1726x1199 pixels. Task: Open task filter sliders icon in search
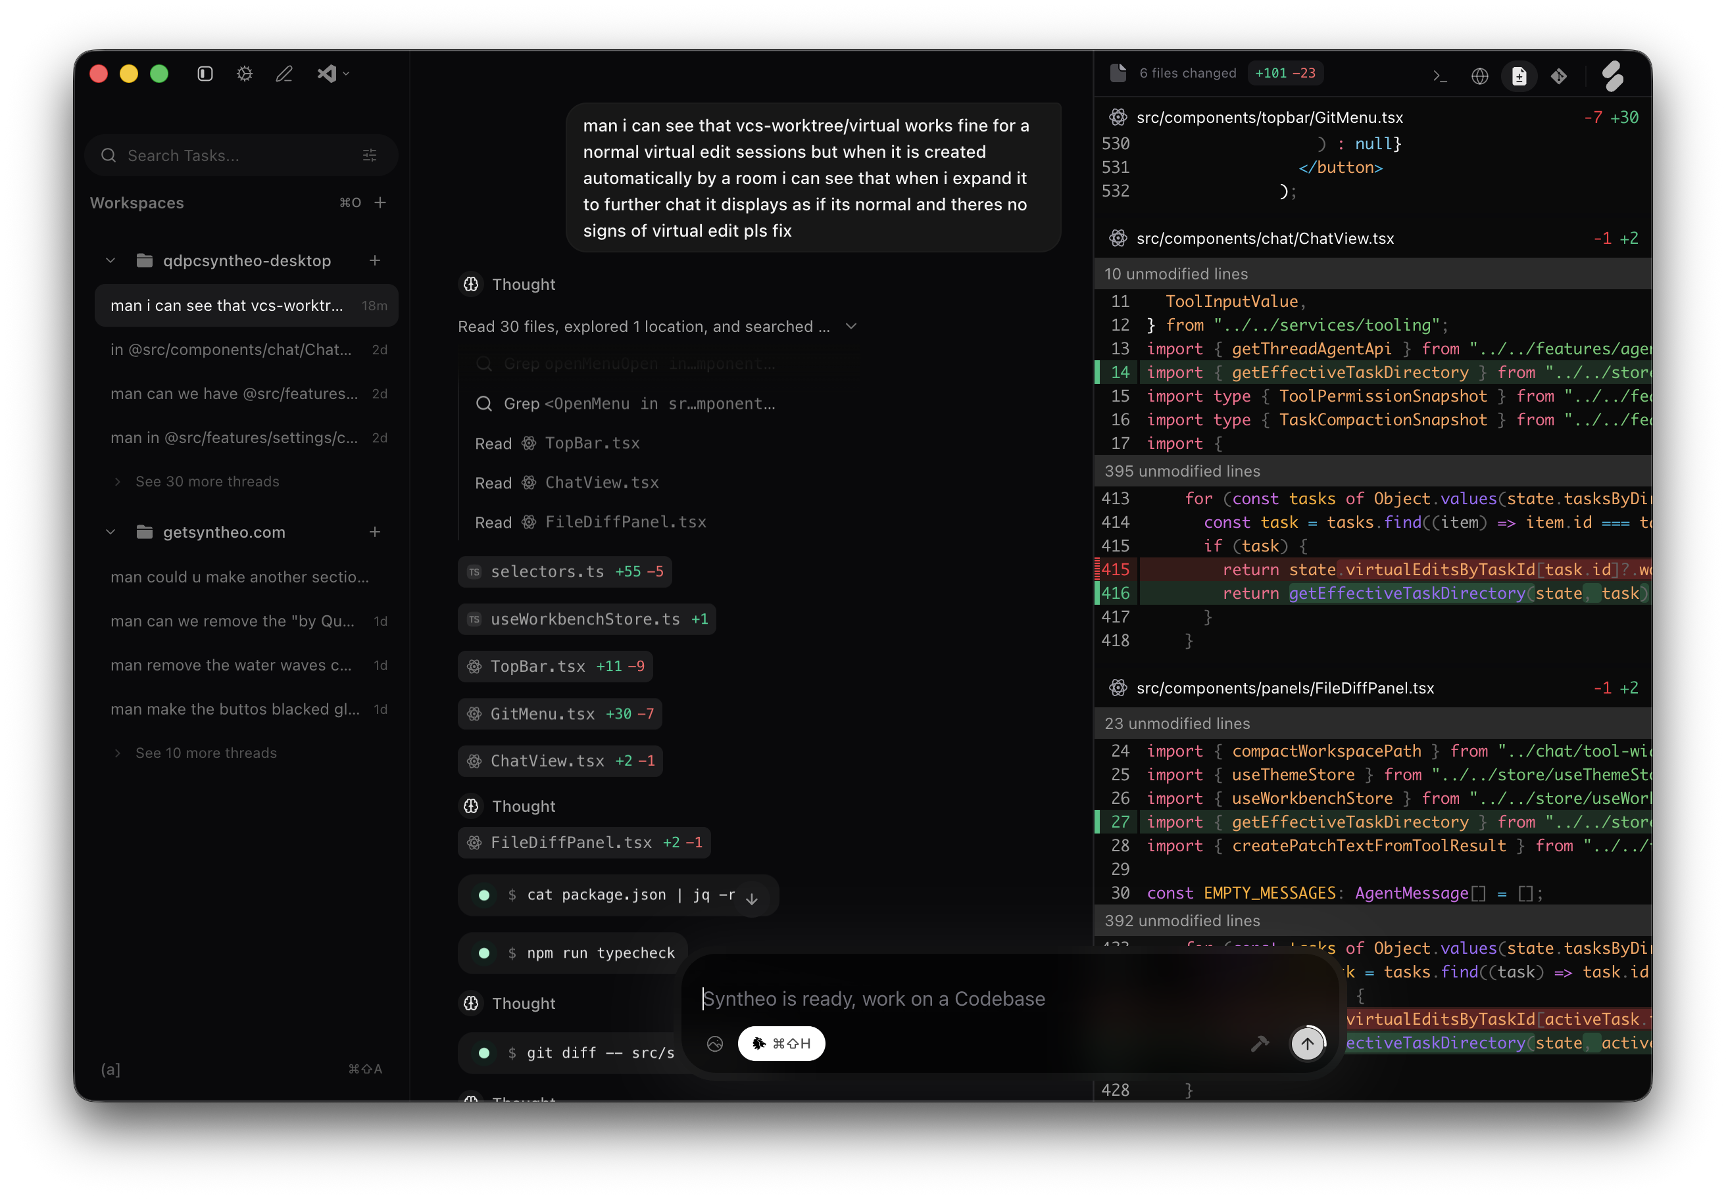[x=370, y=154]
